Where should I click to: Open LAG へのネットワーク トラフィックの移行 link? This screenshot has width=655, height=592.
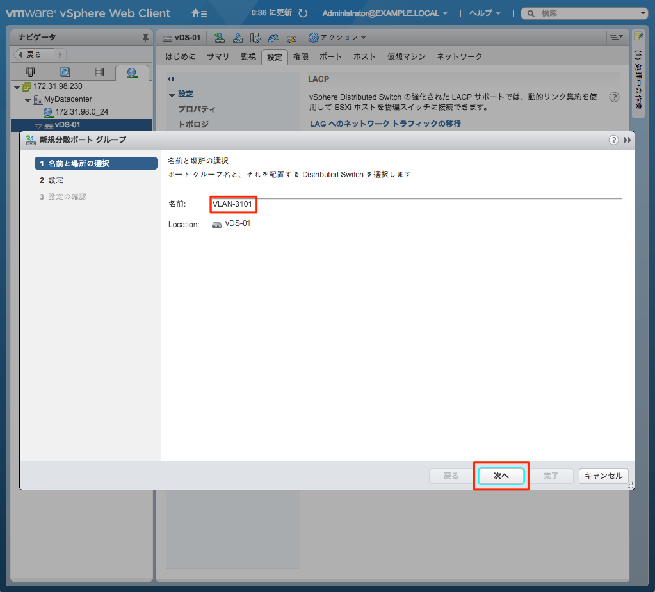point(385,124)
